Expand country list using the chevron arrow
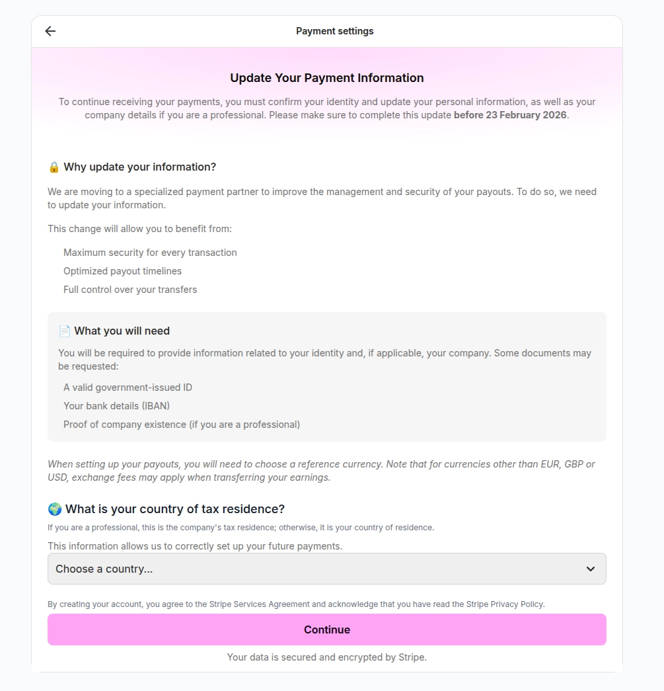The height and width of the screenshot is (691, 664). 591,569
